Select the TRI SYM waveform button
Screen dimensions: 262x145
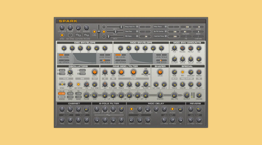pos(86,35)
